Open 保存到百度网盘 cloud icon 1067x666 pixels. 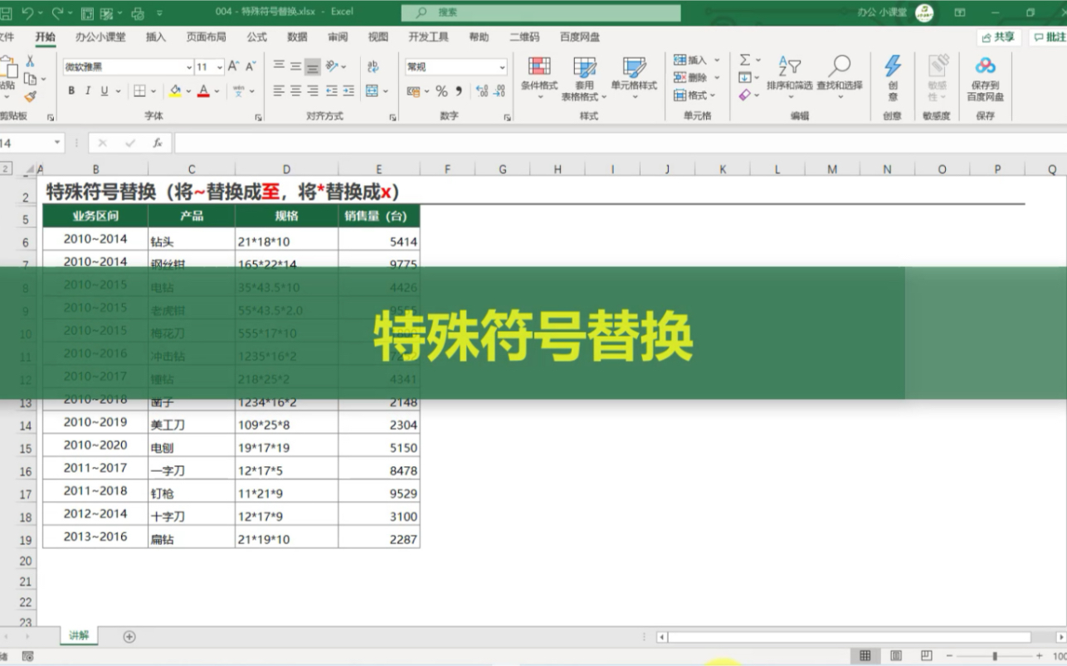(985, 66)
